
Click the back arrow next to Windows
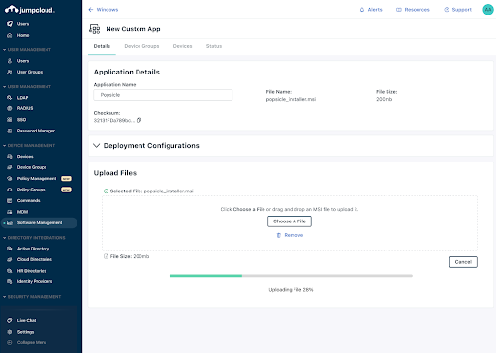click(x=91, y=10)
